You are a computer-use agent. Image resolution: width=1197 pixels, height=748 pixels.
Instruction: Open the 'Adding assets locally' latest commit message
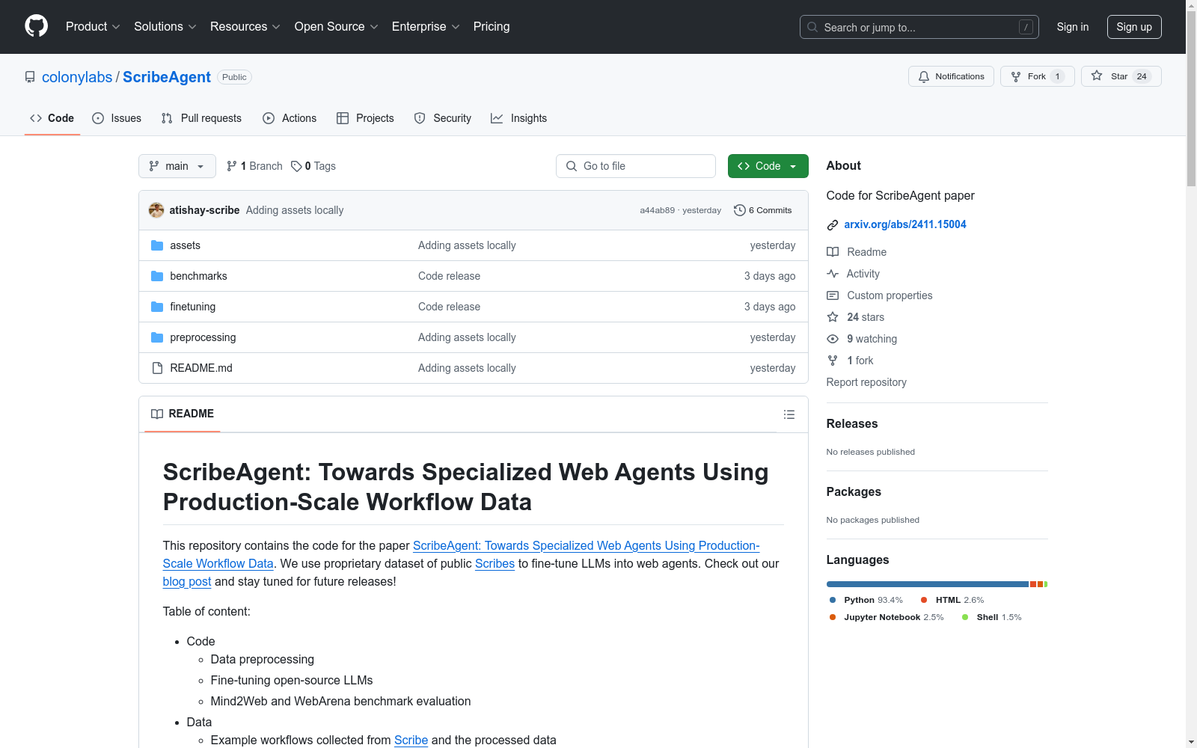(x=295, y=210)
